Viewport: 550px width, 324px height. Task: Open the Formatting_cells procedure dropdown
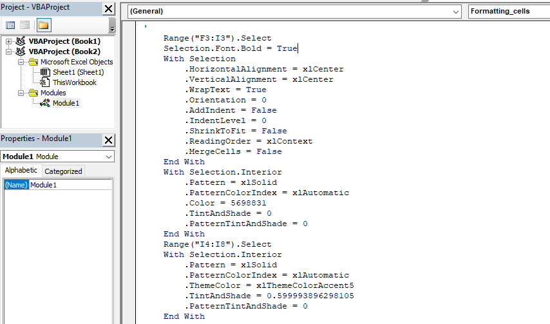click(x=509, y=12)
